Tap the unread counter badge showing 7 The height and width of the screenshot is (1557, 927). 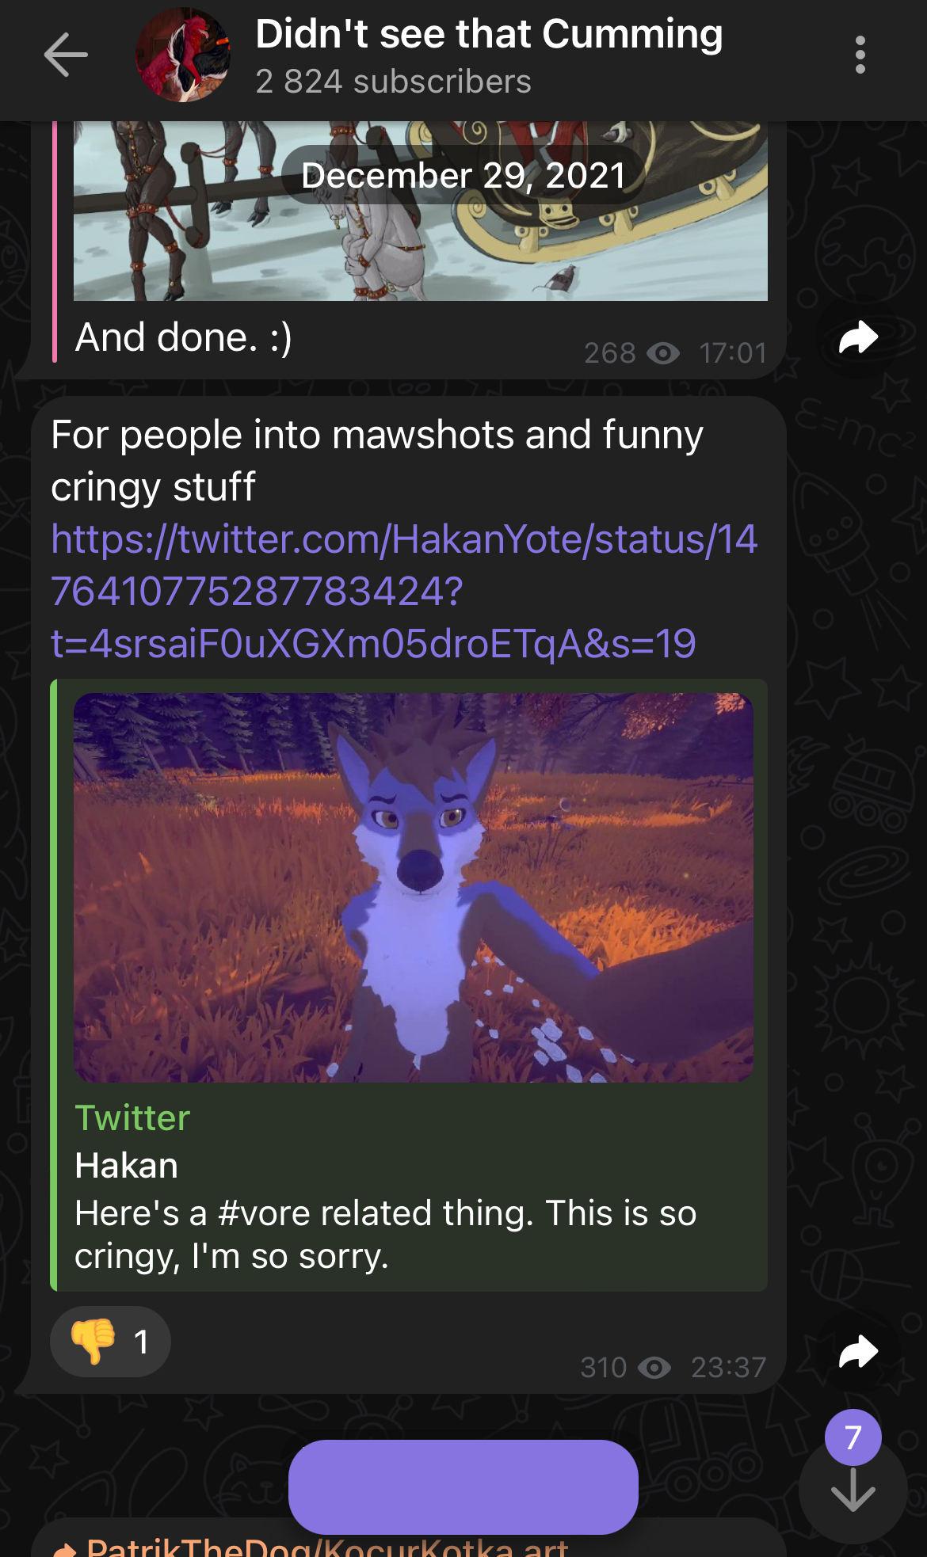click(x=853, y=1437)
